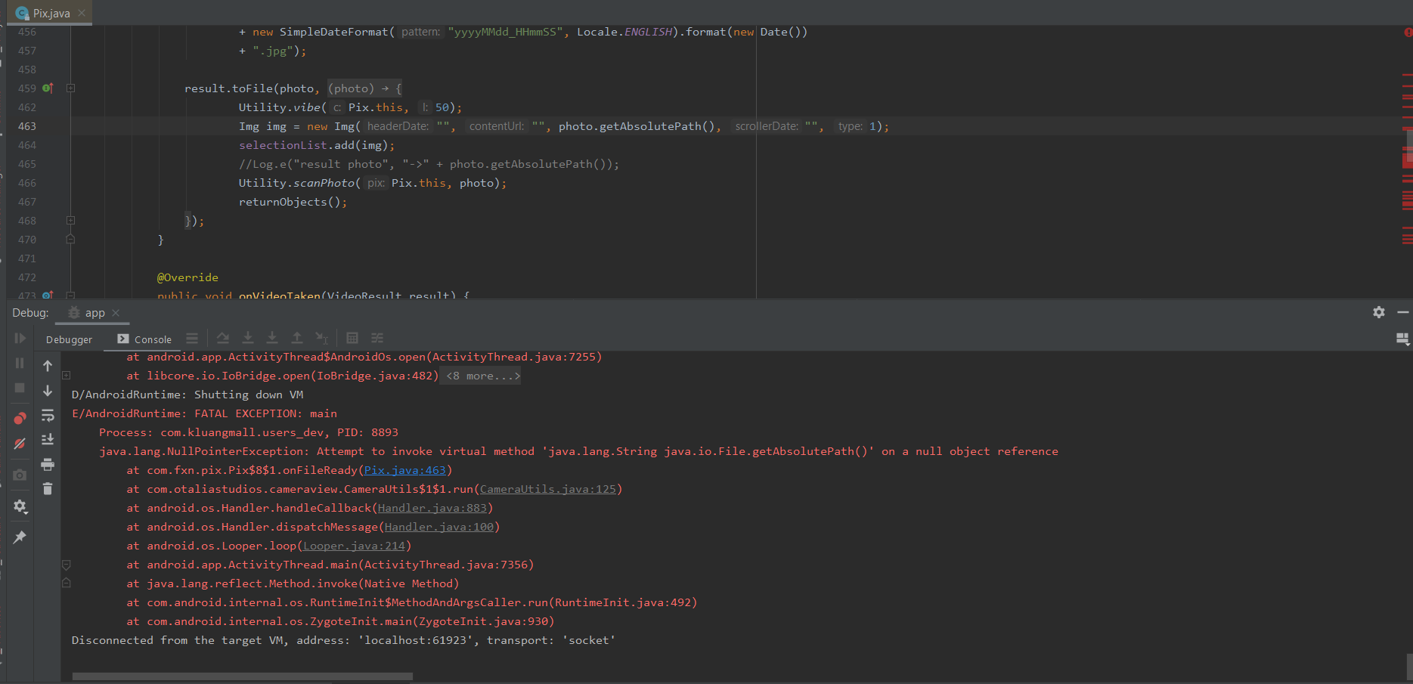Expand fold marker at line 468

(70, 221)
